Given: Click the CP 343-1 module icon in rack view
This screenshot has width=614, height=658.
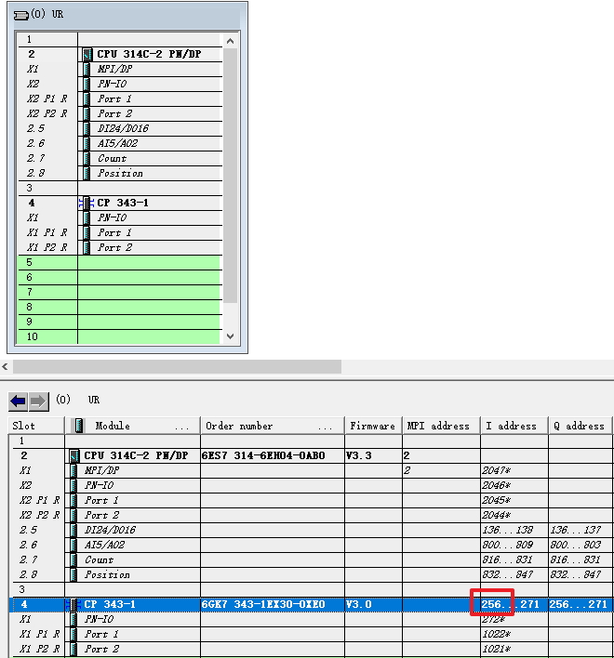Looking at the screenshot, I should pyautogui.click(x=87, y=204).
